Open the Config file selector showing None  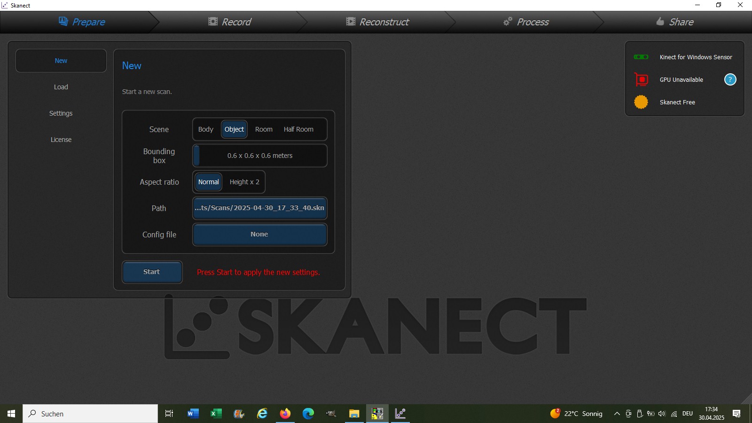(x=260, y=235)
